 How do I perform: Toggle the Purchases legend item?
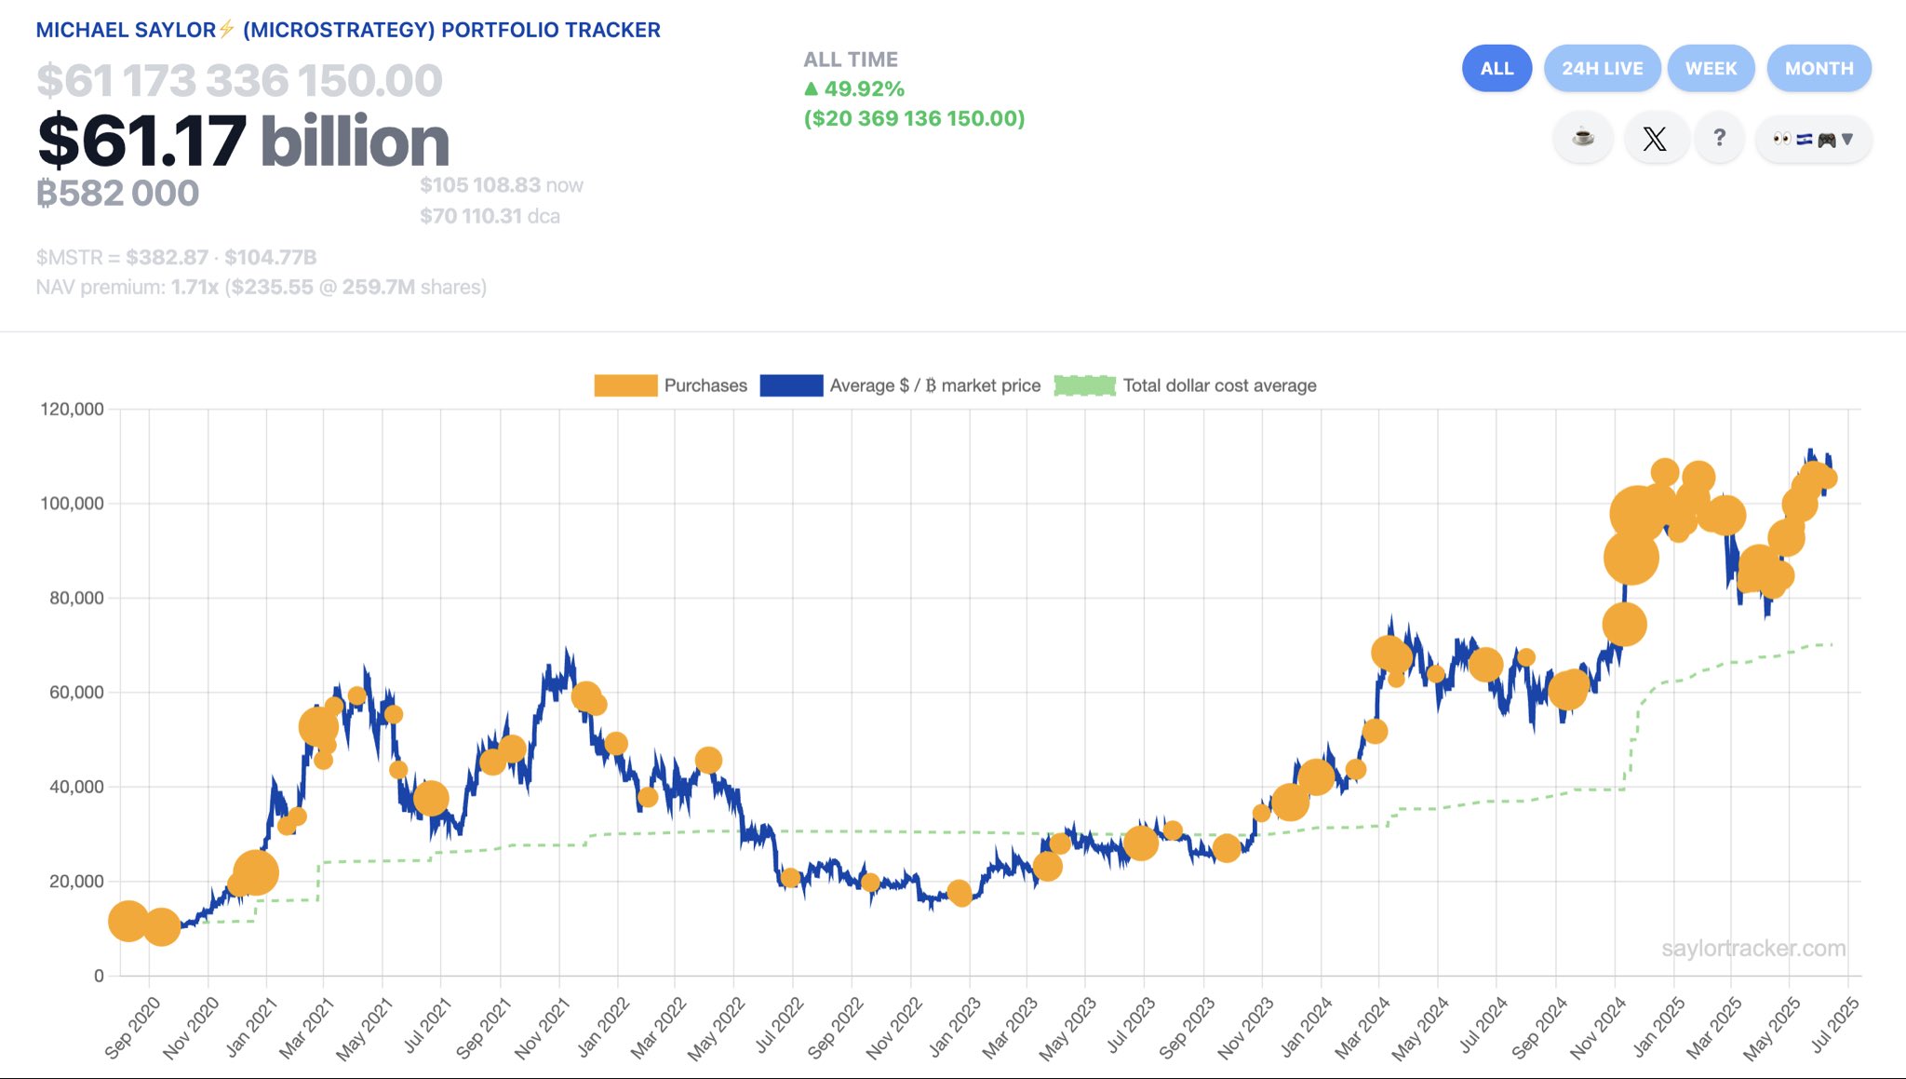point(625,385)
